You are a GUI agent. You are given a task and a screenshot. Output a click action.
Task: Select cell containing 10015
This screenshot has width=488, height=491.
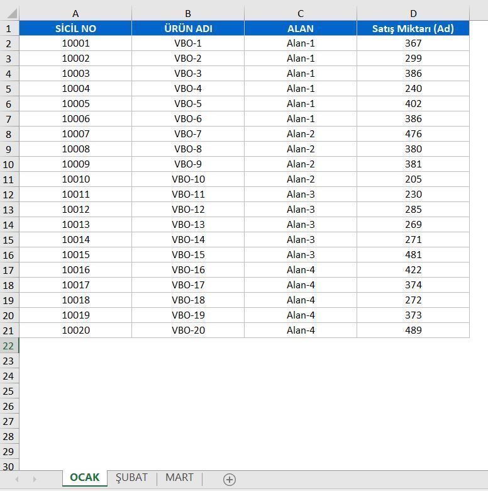pos(75,254)
